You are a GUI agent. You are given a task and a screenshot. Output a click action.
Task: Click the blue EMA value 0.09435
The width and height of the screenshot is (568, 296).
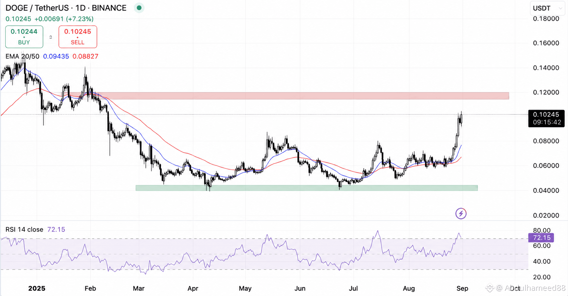(x=56, y=56)
